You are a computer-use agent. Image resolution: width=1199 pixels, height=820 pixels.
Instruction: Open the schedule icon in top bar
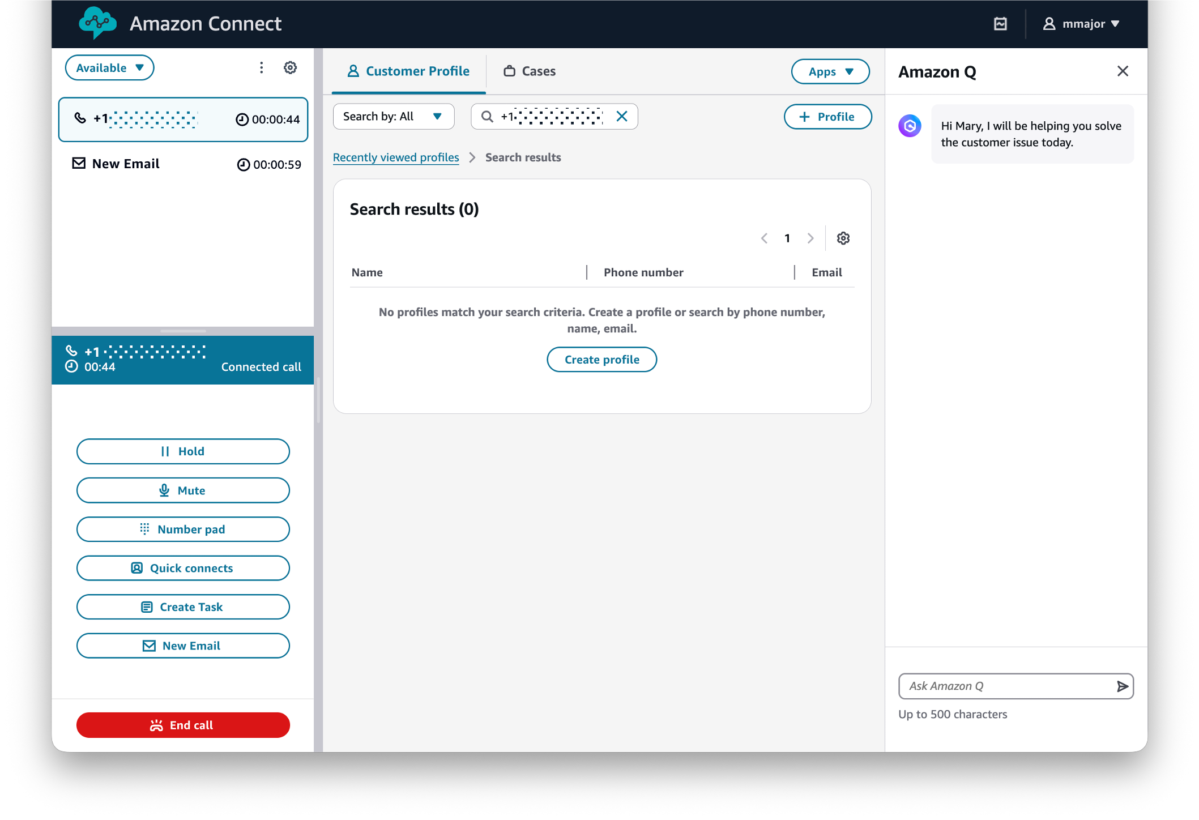1000,24
